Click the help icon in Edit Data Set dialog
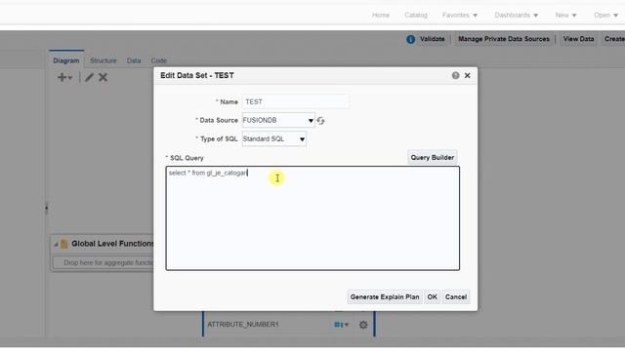The height and width of the screenshot is (351, 625). tap(455, 76)
